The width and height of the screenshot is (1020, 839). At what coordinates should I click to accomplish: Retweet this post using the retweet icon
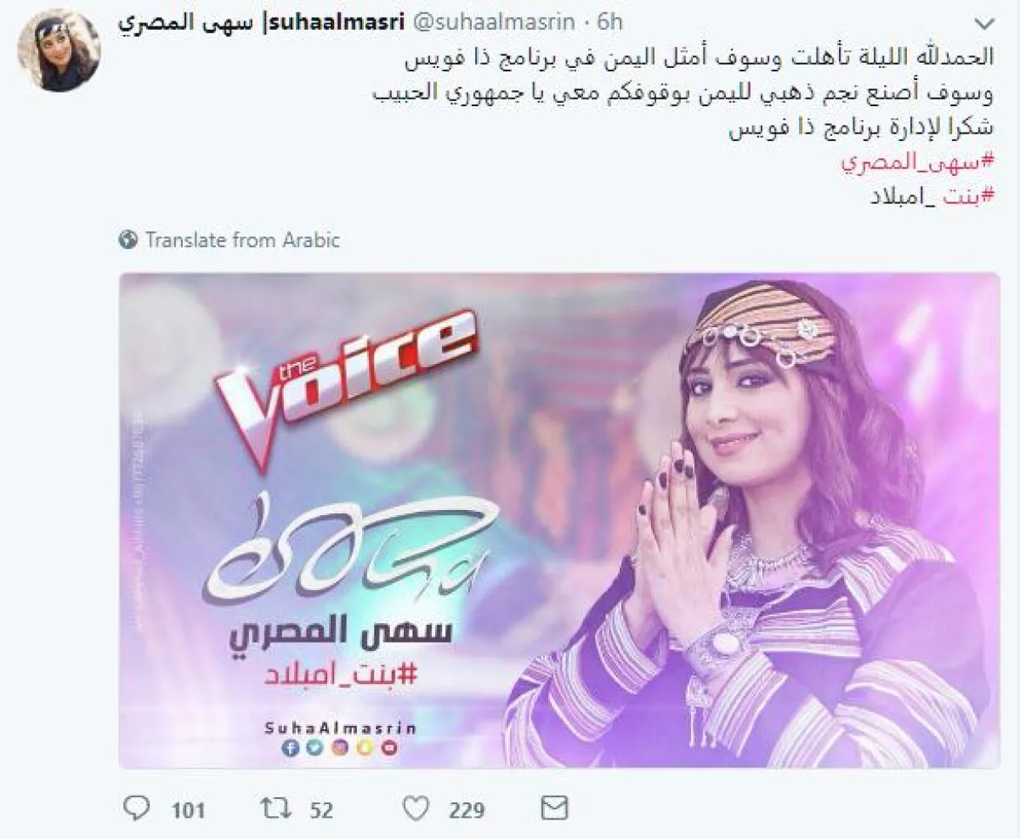pos(278,808)
